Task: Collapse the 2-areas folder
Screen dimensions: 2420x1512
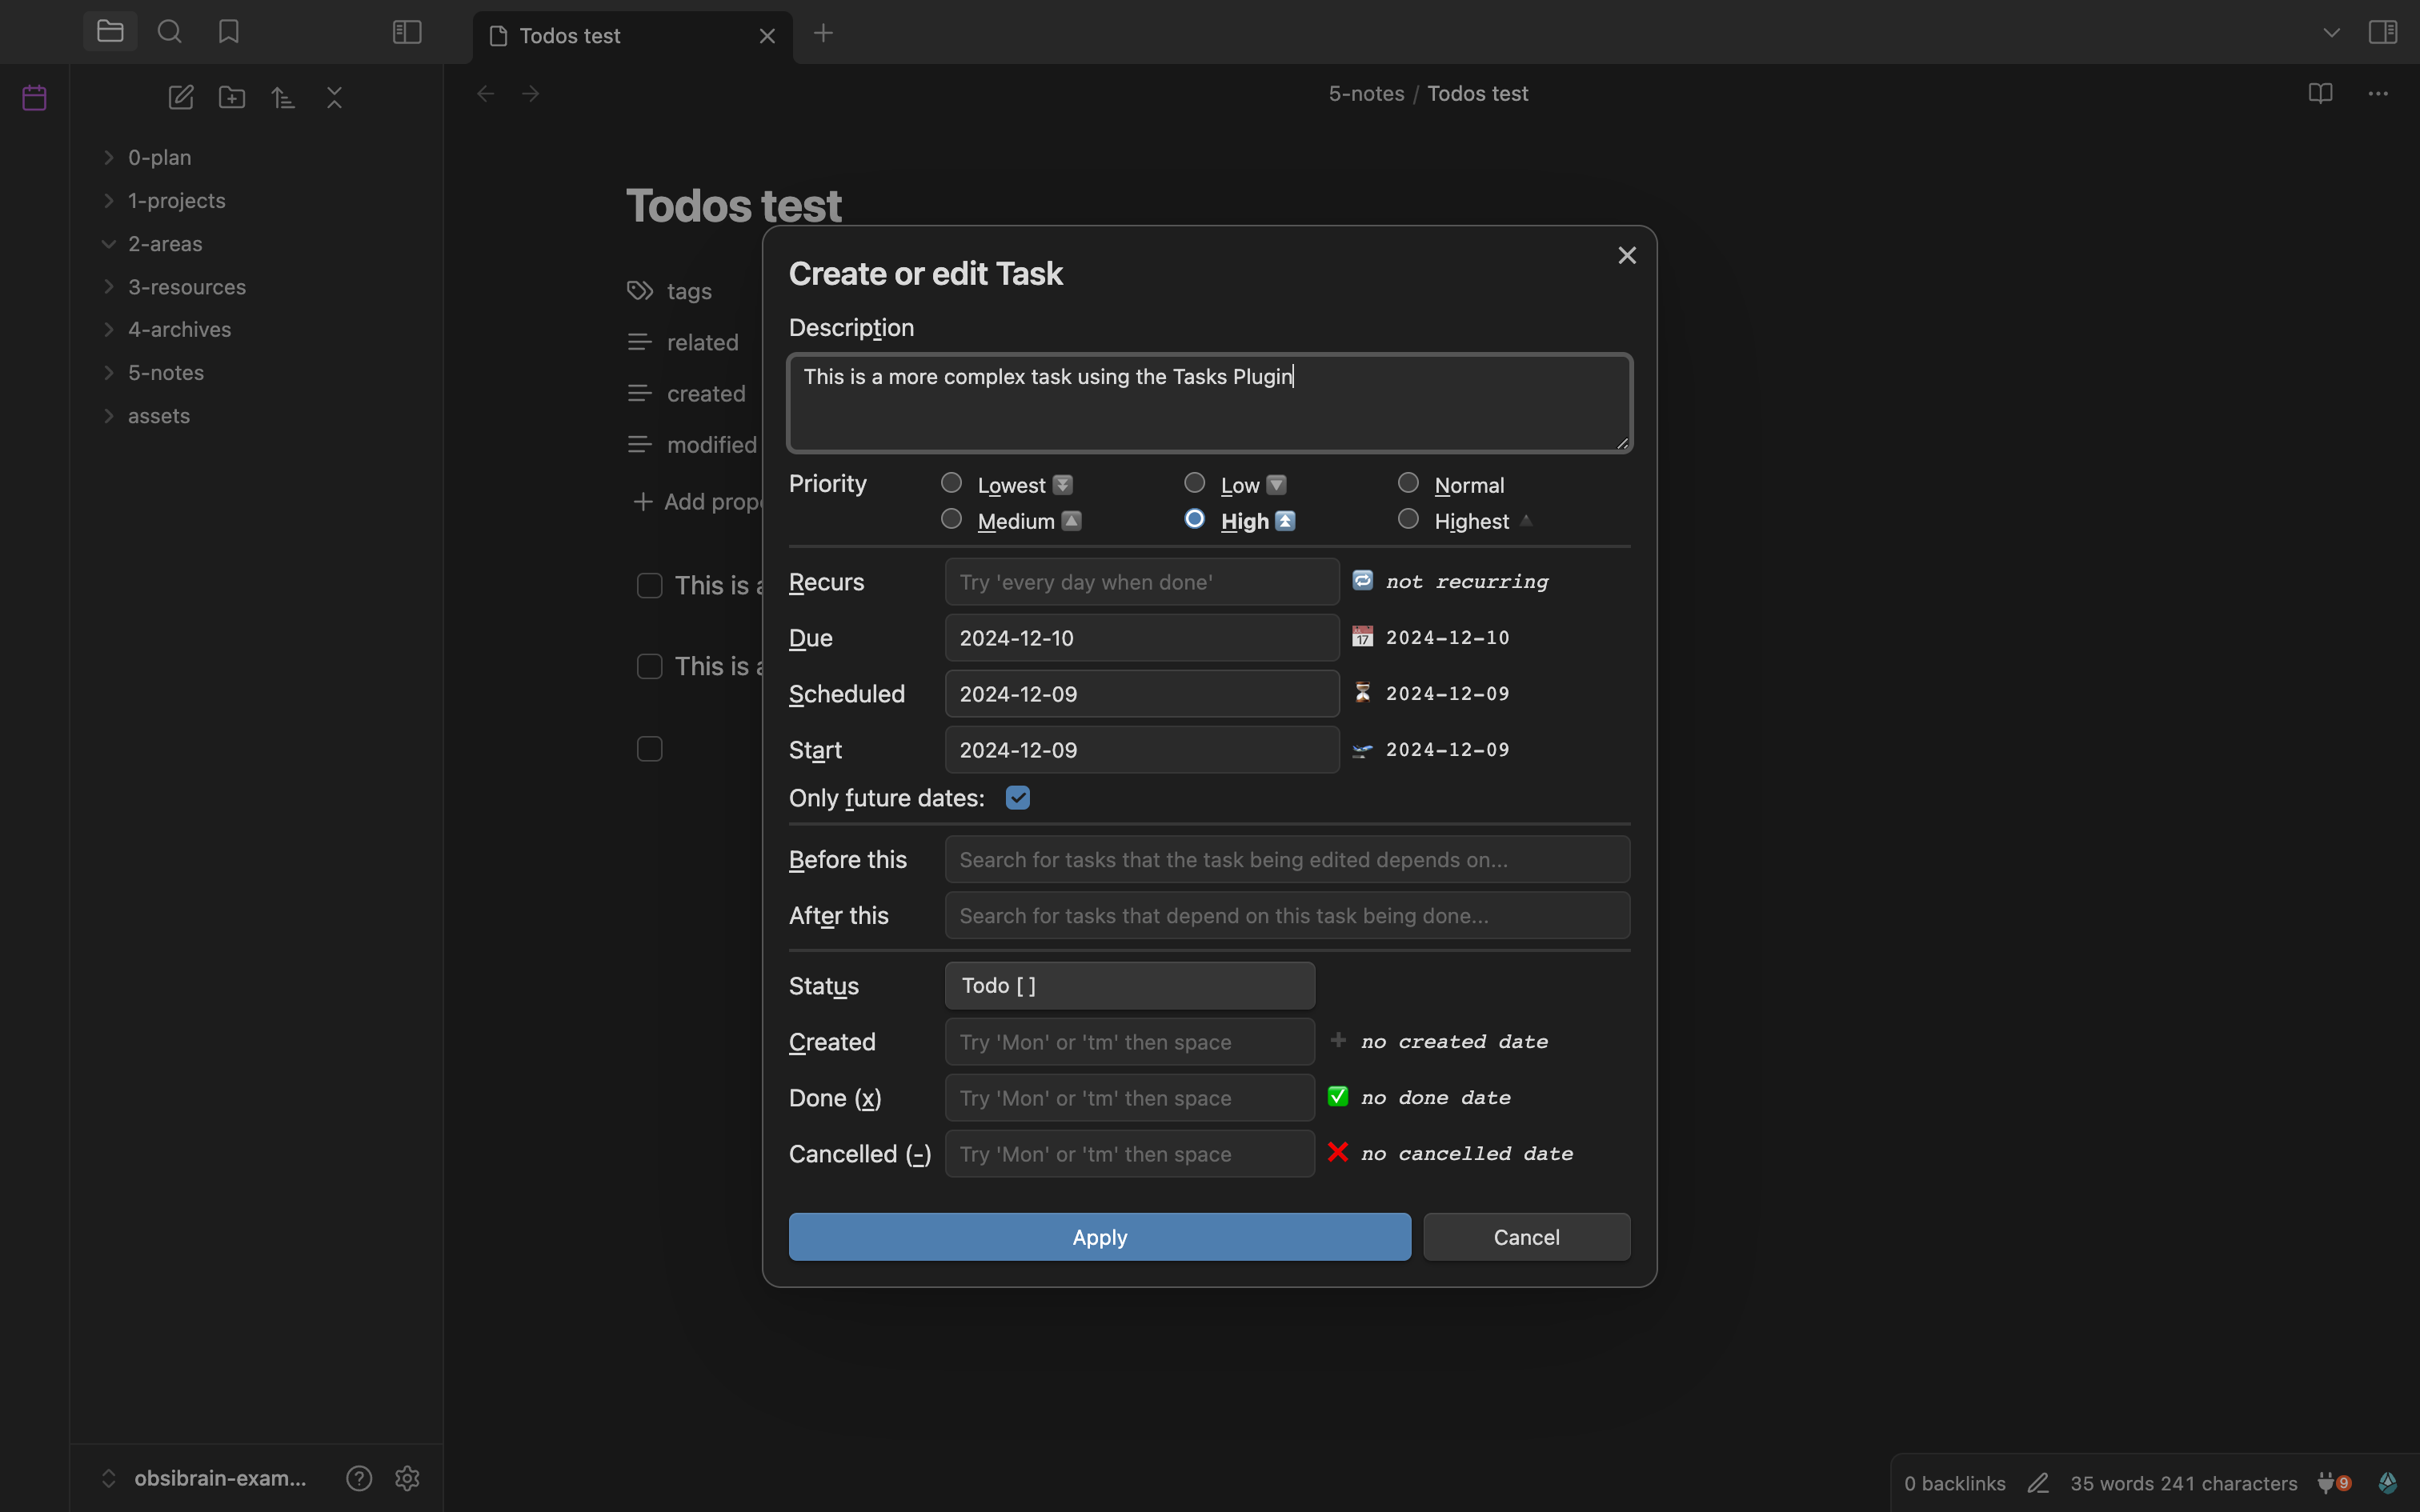Action: coord(165,244)
